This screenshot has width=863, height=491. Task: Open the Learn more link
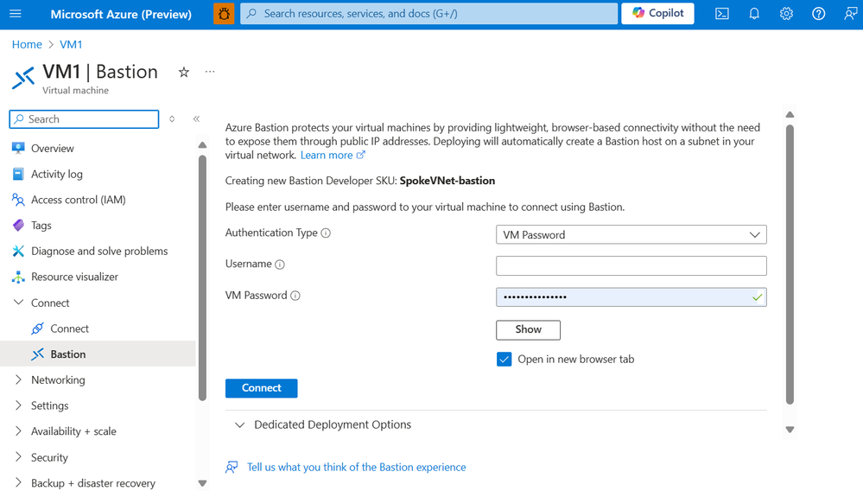coord(327,156)
